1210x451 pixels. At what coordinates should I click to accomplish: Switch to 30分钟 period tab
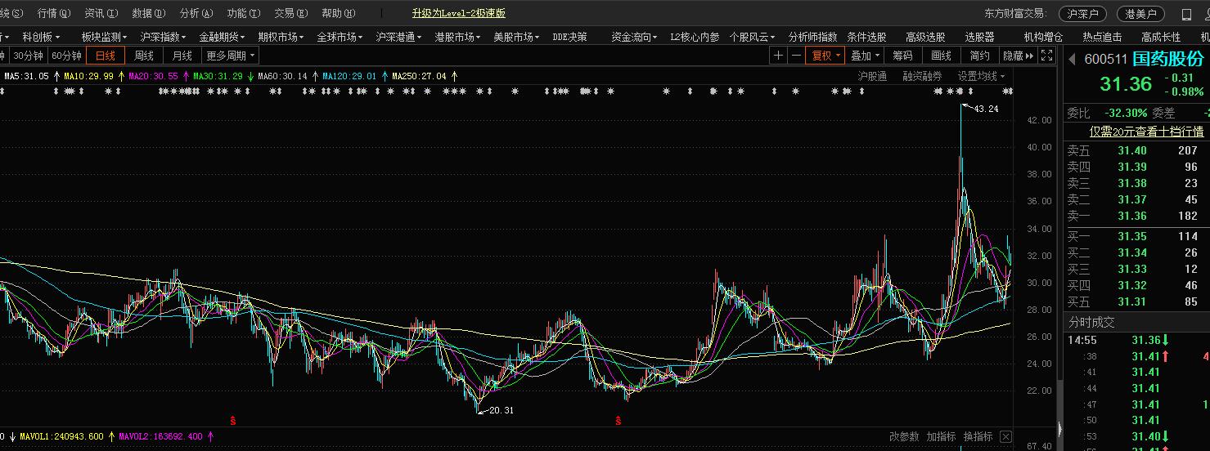tap(28, 56)
